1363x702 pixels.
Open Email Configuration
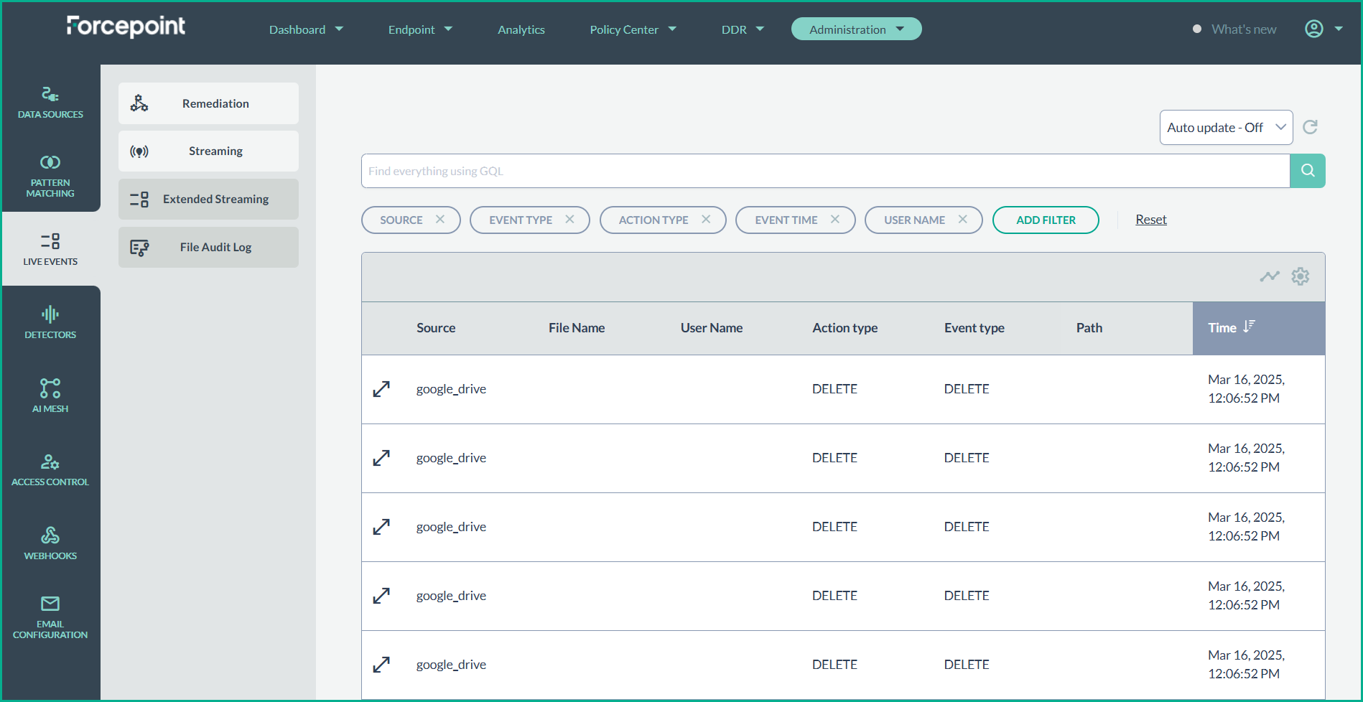(50, 617)
